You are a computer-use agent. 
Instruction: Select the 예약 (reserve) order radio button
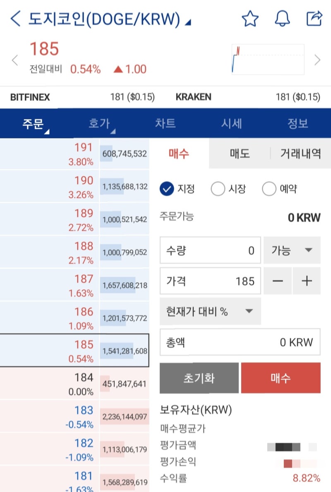(x=269, y=188)
